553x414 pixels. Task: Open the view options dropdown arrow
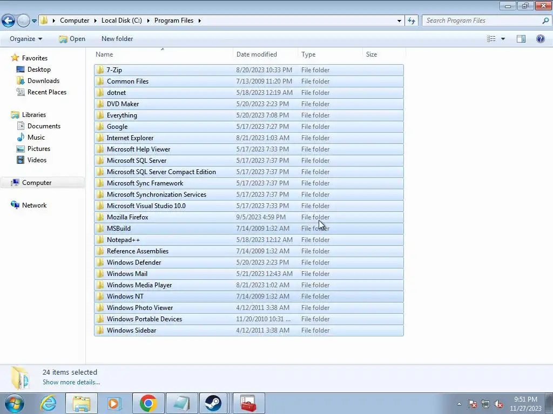503,39
